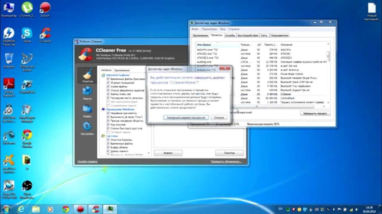
Task: Switch to Action! red recorder taskbar button
Action: click(x=81, y=209)
